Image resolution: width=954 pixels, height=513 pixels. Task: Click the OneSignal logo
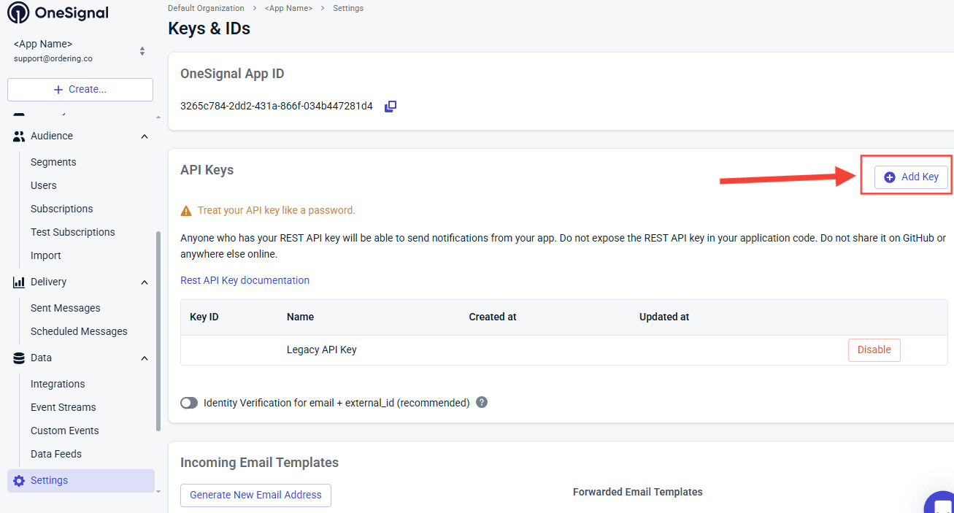58,12
